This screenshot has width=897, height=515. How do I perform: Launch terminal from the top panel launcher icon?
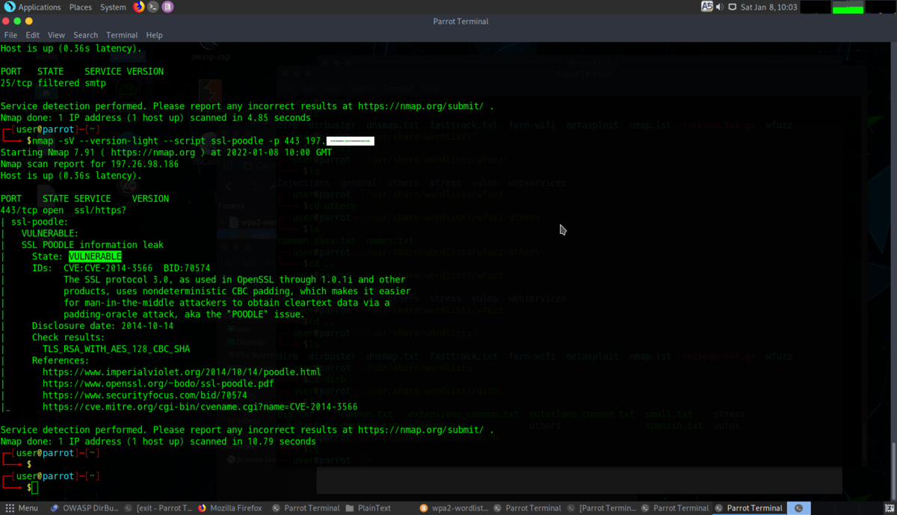(x=153, y=7)
